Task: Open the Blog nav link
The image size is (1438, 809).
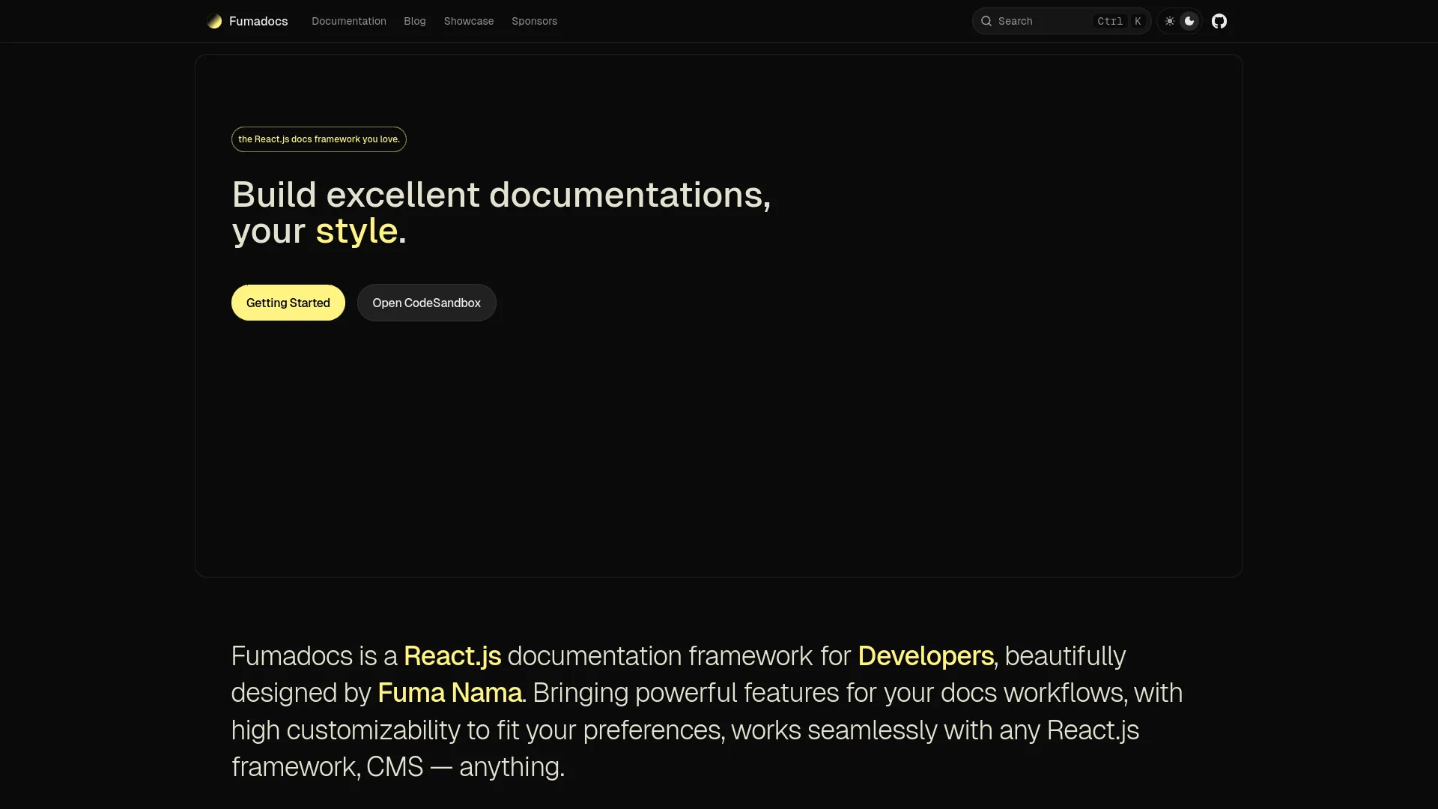Action: click(x=415, y=21)
